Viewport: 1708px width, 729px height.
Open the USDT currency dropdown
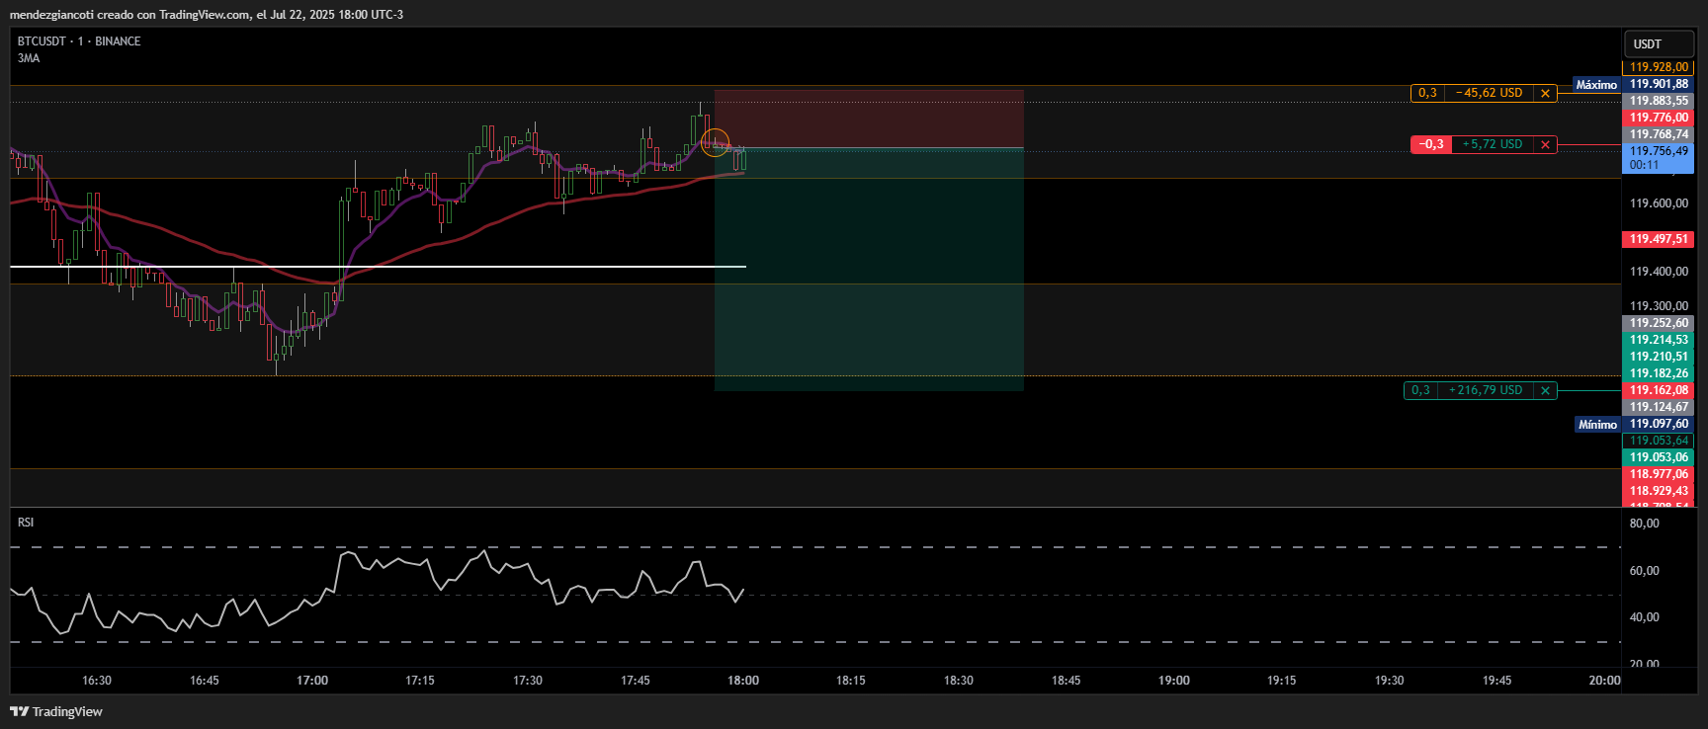tap(1658, 43)
